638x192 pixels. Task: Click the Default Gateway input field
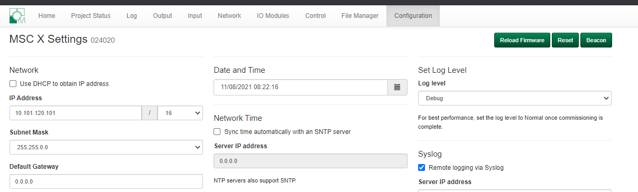[x=106, y=181]
